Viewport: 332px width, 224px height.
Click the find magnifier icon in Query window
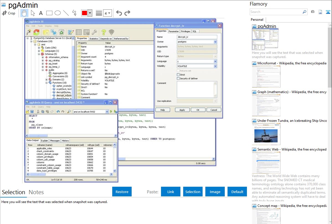(x=69, y=112)
